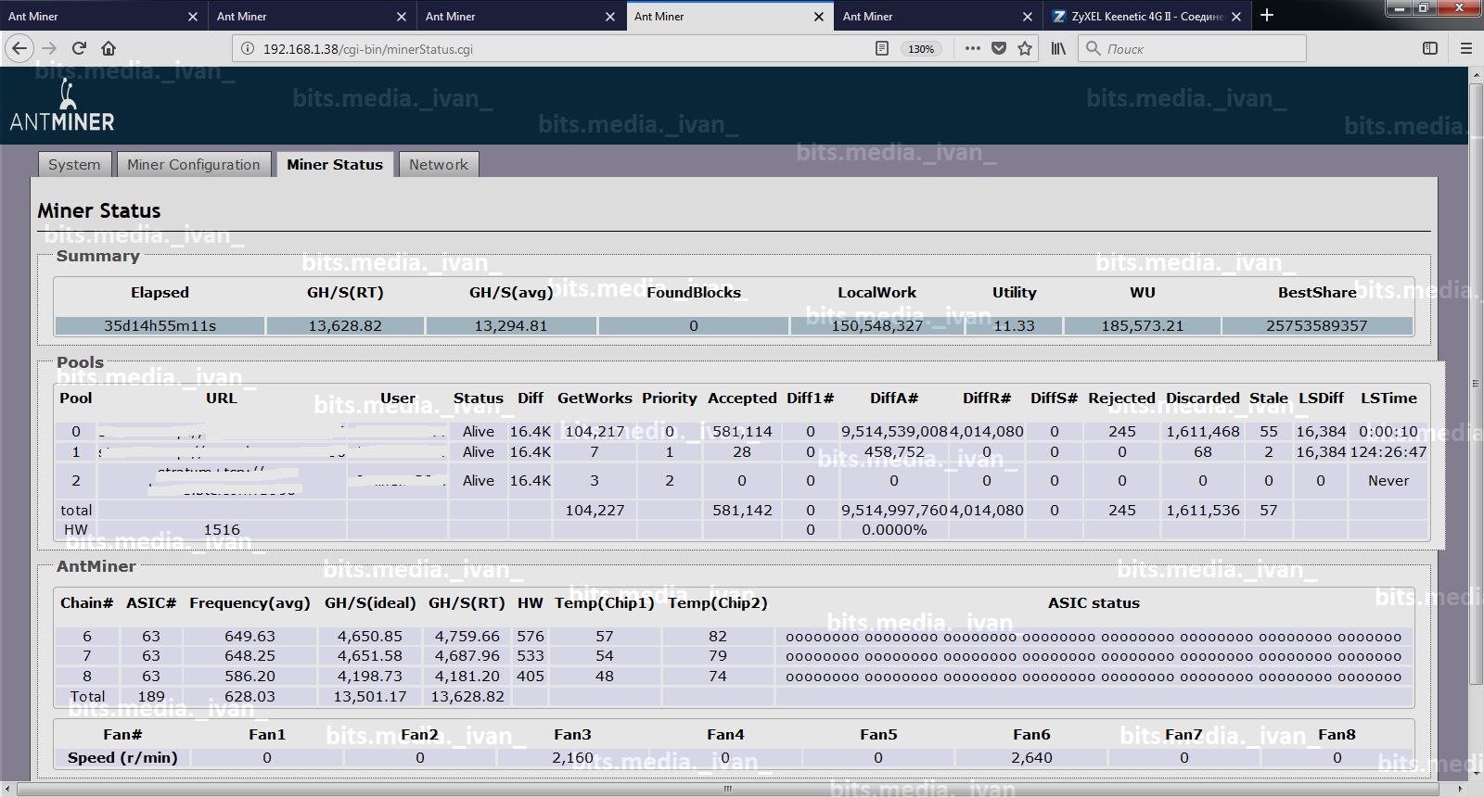1484x797 pixels.
Task: Select the chain 7 GH/S(RT) value 4,687.96
Action: [467, 655]
